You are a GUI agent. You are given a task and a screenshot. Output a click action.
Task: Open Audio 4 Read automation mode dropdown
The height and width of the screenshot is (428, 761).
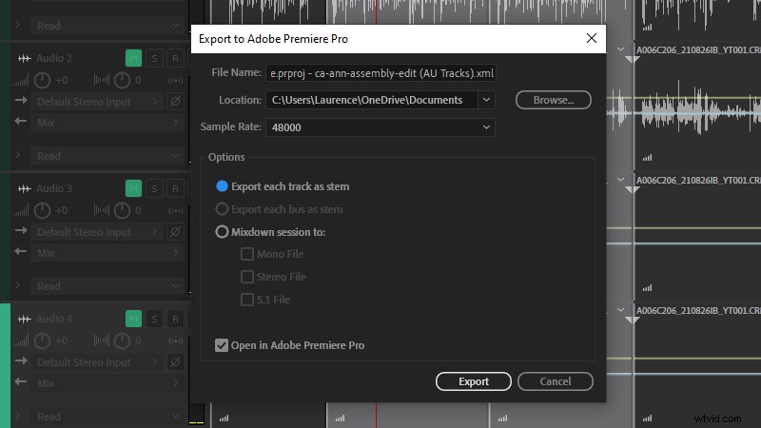click(x=107, y=417)
